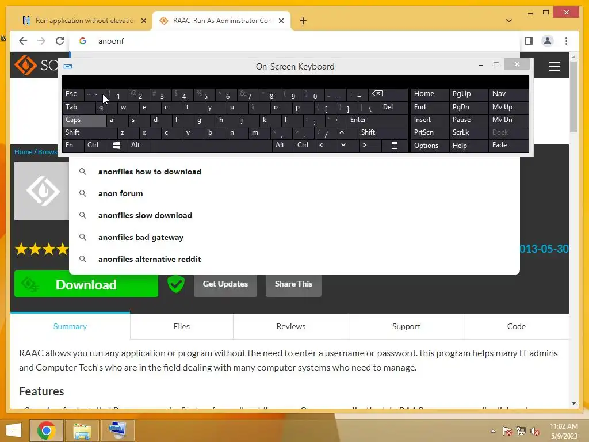Tap the Home key on keyboard
589x442 pixels.
(x=430, y=94)
